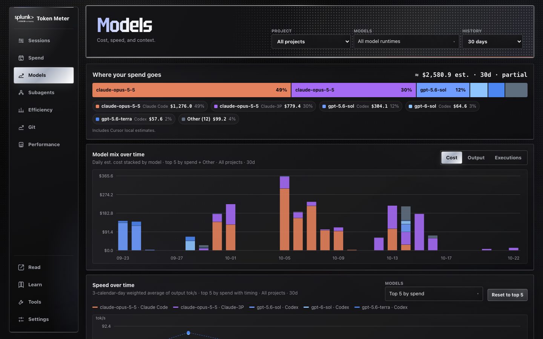
Task: Click the Performance gauge icon
Action: pyautogui.click(x=21, y=145)
